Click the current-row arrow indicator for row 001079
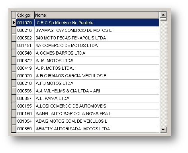This screenshot has height=153, width=188. pyautogui.click(x=14, y=23)
